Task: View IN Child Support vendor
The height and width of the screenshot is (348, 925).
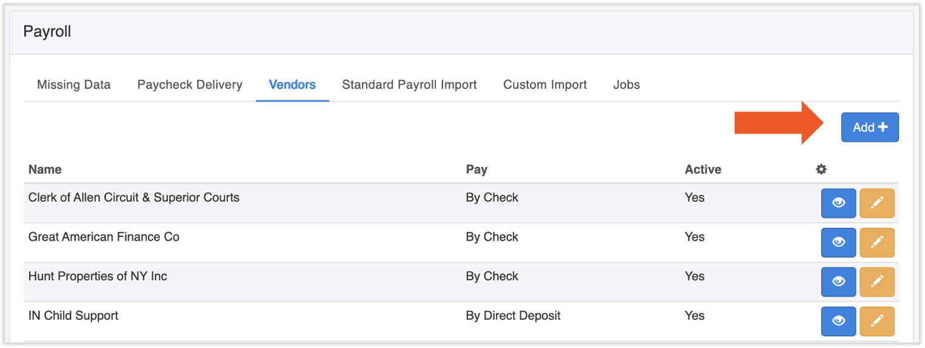Action: point(838,321)
